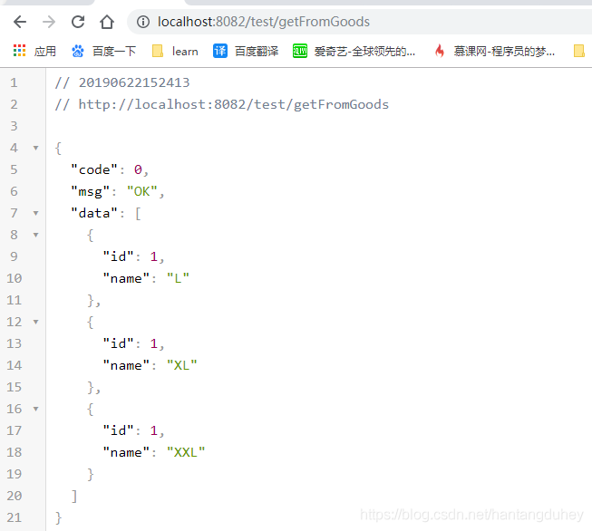Select the "data" key
This screenshot has width=592, height=531.
click(94, 213)
